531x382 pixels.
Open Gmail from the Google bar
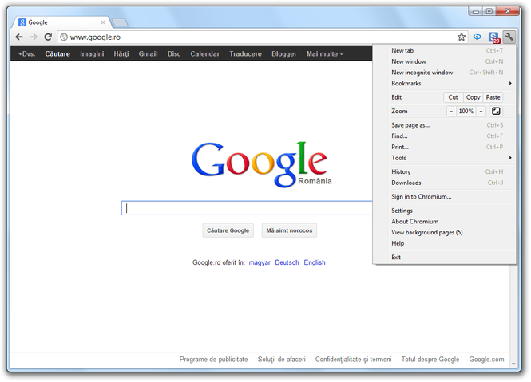pyautogui.click(x=148, y=53)
